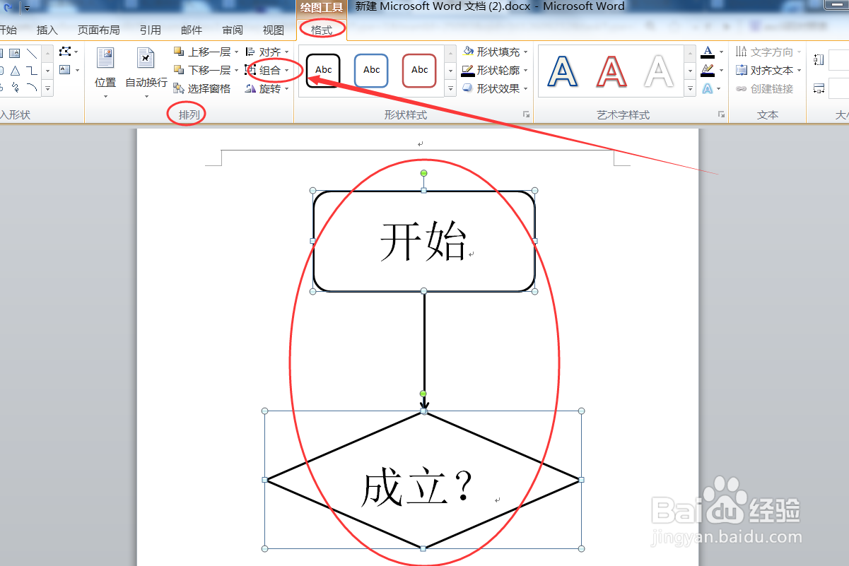Switch to the 开始 (Home) tab
The height and width of the screenshot is (566, 849).
[x=8, y=30]
